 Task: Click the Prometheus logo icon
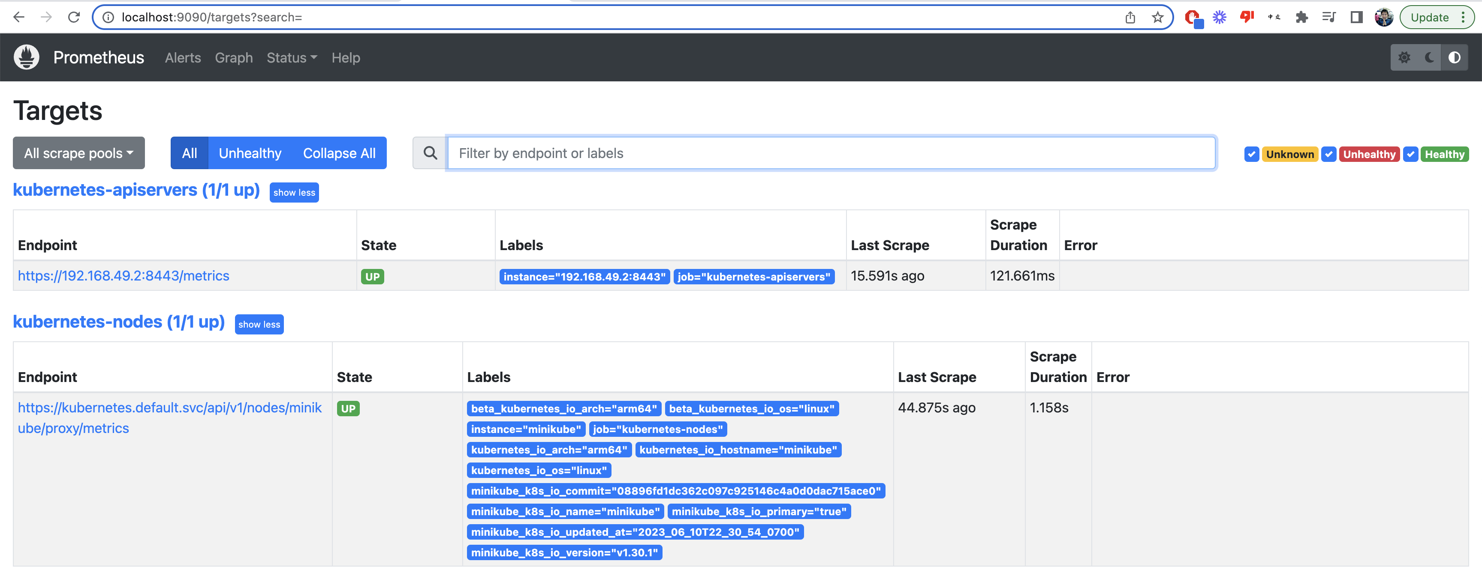pyautogui.click(x=27, y=57)
